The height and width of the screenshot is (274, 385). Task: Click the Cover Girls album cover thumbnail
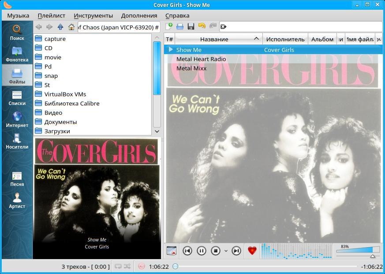pos(97,198)
